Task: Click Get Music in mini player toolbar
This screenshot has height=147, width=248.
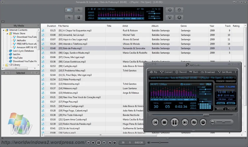Action: (225, 72)
